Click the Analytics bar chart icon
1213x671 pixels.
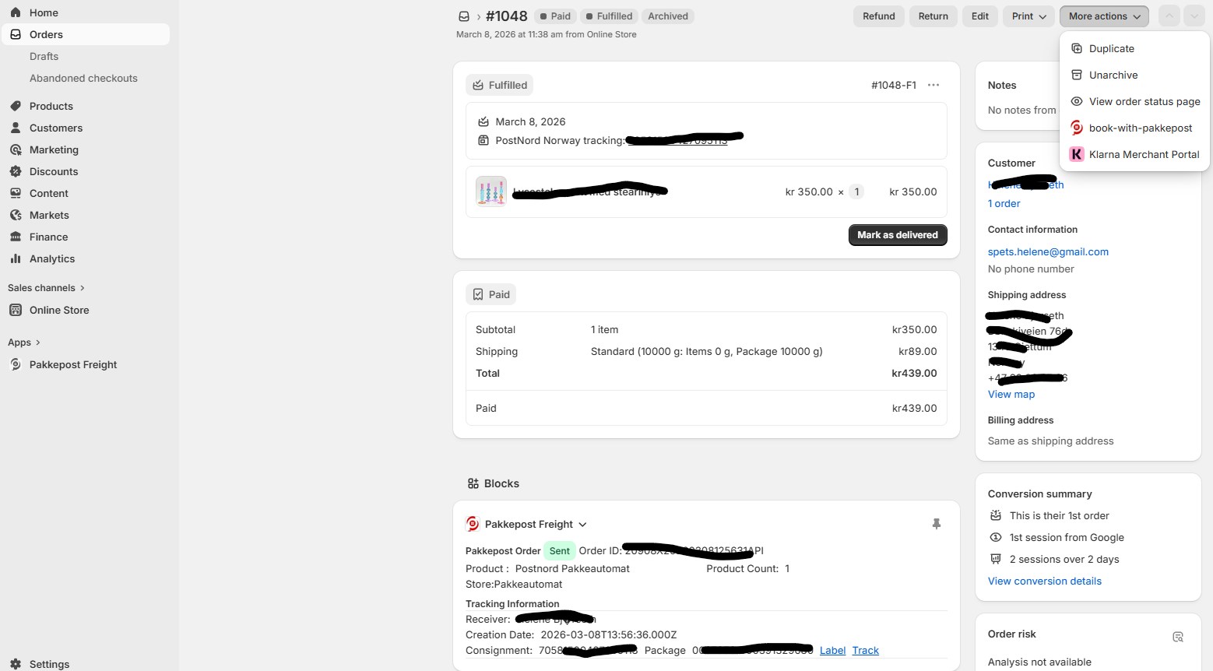point(16,258)
